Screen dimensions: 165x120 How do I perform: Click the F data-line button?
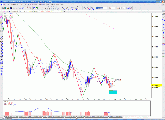coord(8,12)
